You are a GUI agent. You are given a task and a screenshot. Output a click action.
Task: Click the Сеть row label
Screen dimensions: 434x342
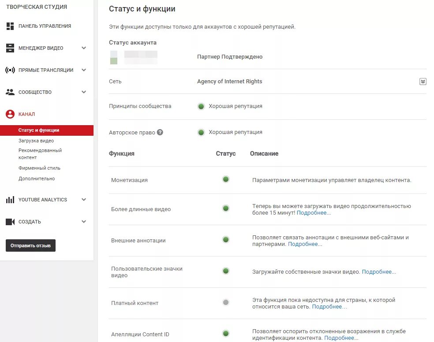[x=115, y=82]
